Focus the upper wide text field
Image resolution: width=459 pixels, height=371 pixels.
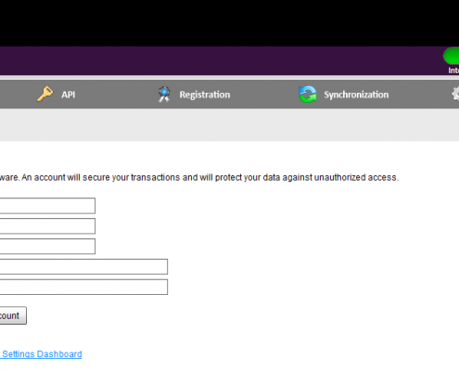coord(83,267)
